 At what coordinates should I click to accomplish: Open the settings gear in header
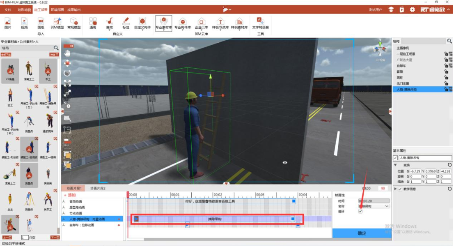click(412, 9)
